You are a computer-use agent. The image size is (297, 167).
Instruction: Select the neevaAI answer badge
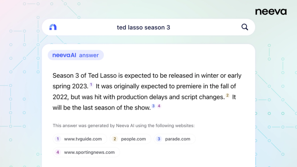coord(76,55)
